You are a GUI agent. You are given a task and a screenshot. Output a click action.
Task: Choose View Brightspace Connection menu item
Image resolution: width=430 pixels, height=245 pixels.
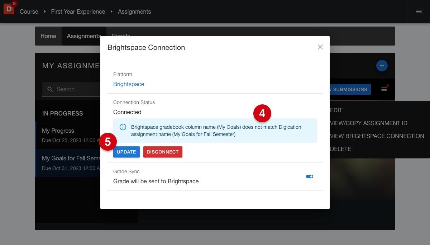[377, 136]
